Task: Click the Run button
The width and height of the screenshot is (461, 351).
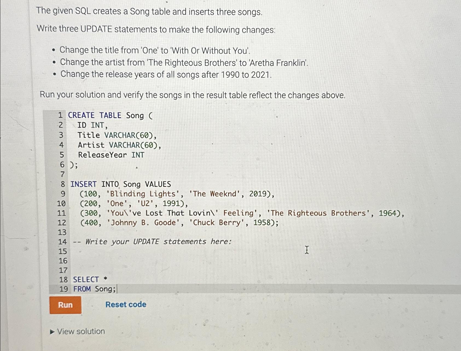Action: point(65,305)
